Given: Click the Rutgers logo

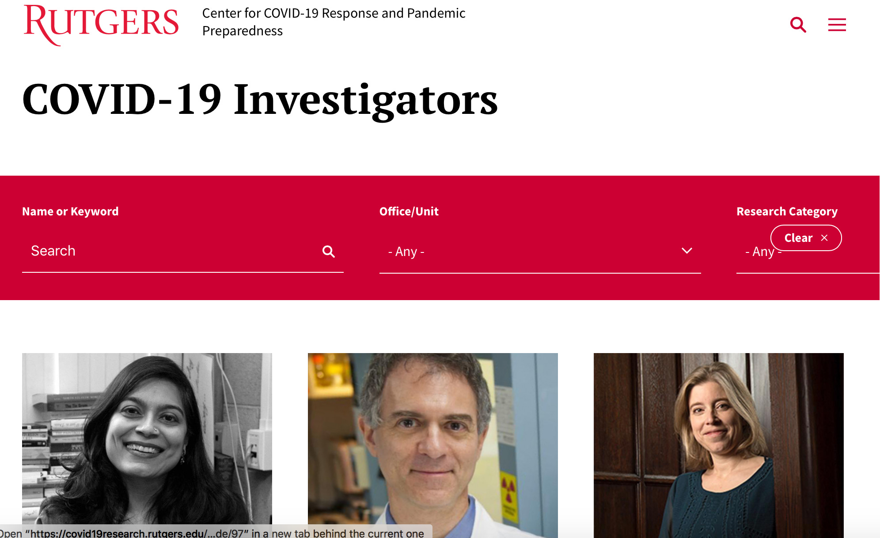Looking at the screenshot, I should 101,25.
